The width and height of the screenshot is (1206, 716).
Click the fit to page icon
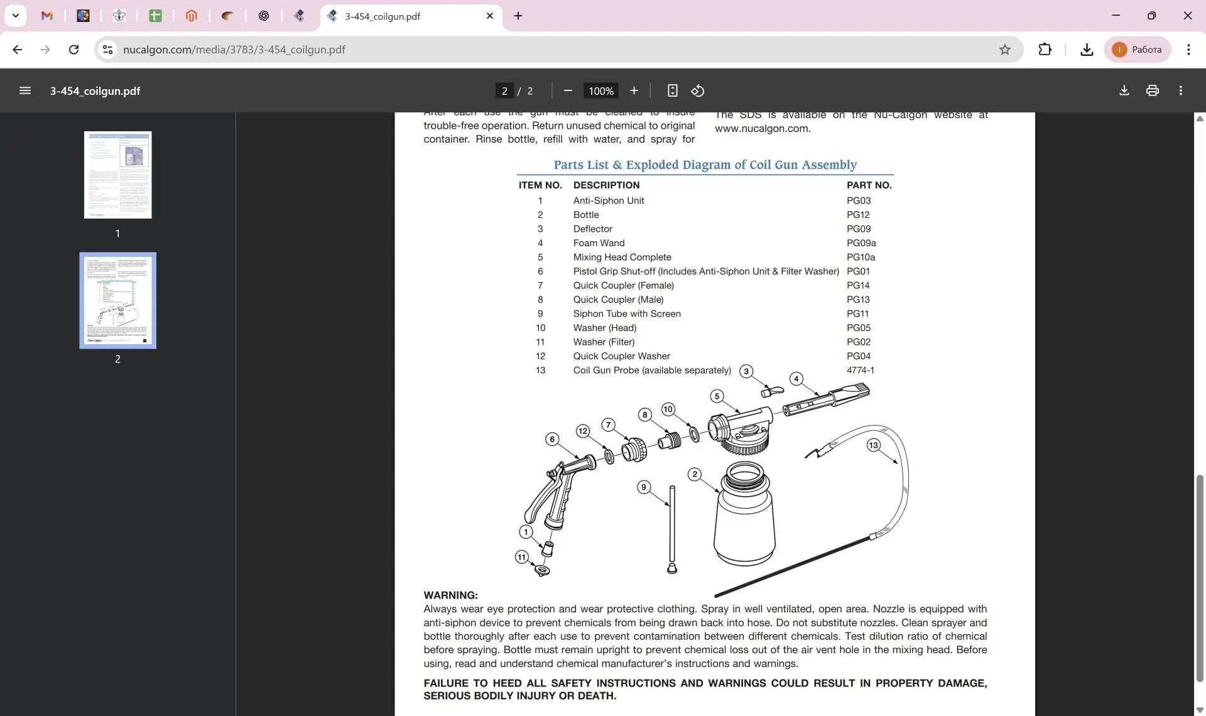click(672, 90)
